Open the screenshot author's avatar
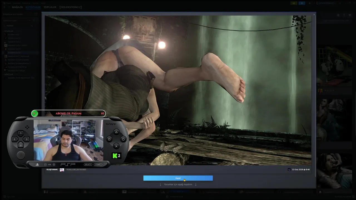The image size is (356, 200). [x=62, y=169]
